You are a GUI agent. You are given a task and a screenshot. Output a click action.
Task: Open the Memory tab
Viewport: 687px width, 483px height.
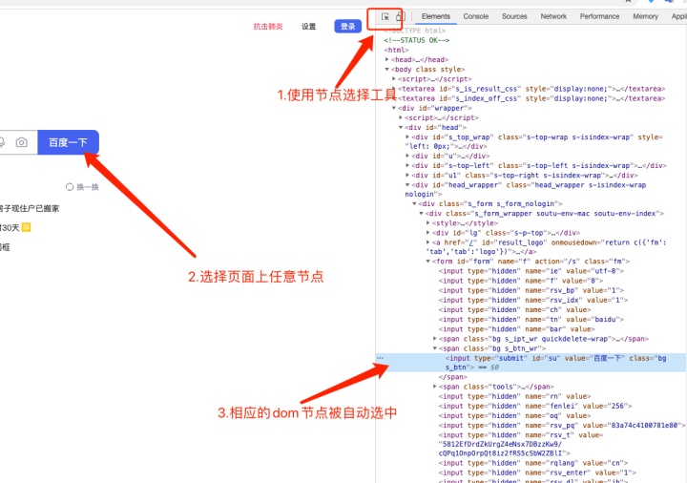(645, 16)
